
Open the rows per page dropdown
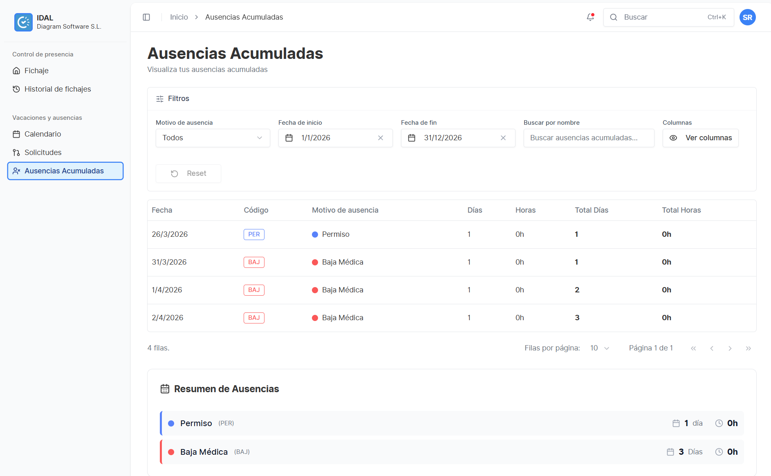[600, 348]
